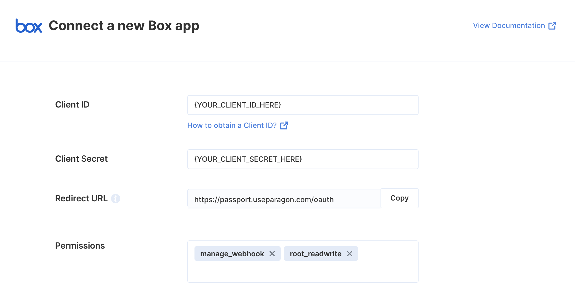Copy the Redirect URL

[400, 198]
